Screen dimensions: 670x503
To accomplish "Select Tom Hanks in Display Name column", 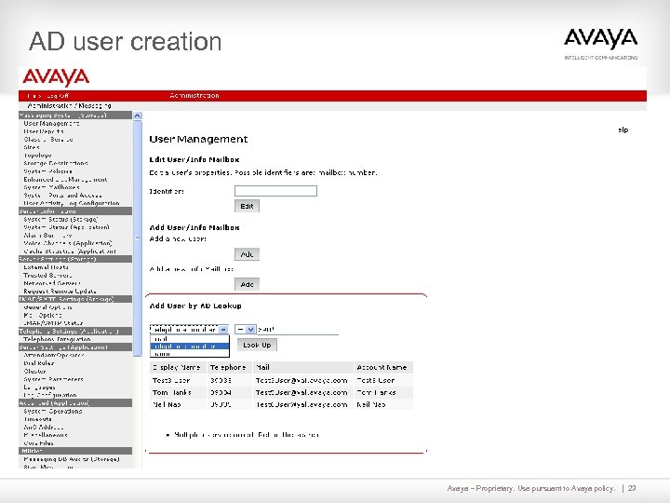I will click(172, 392).
